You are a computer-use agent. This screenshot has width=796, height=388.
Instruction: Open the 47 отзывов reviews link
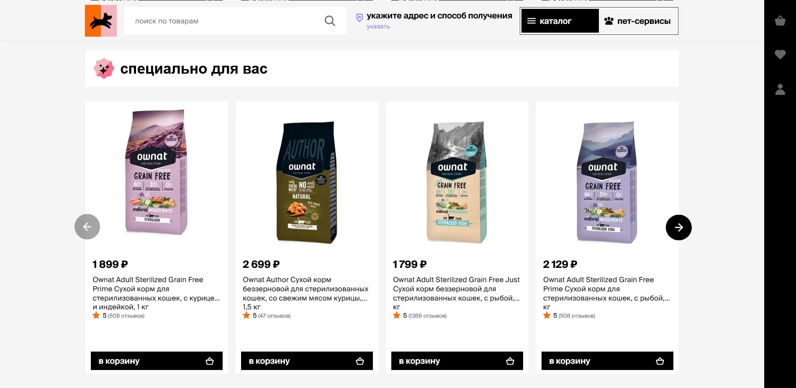[x=274, y=316]
